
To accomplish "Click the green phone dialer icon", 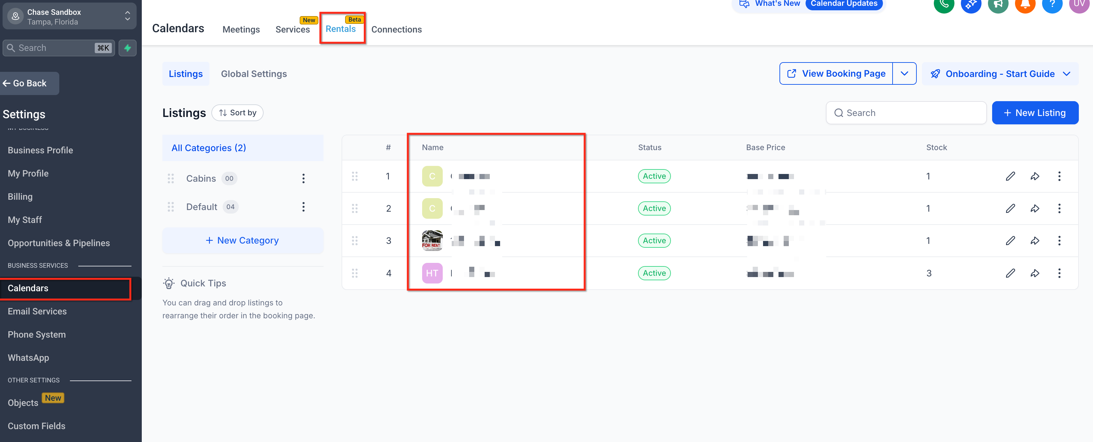I will coord(943,4).
